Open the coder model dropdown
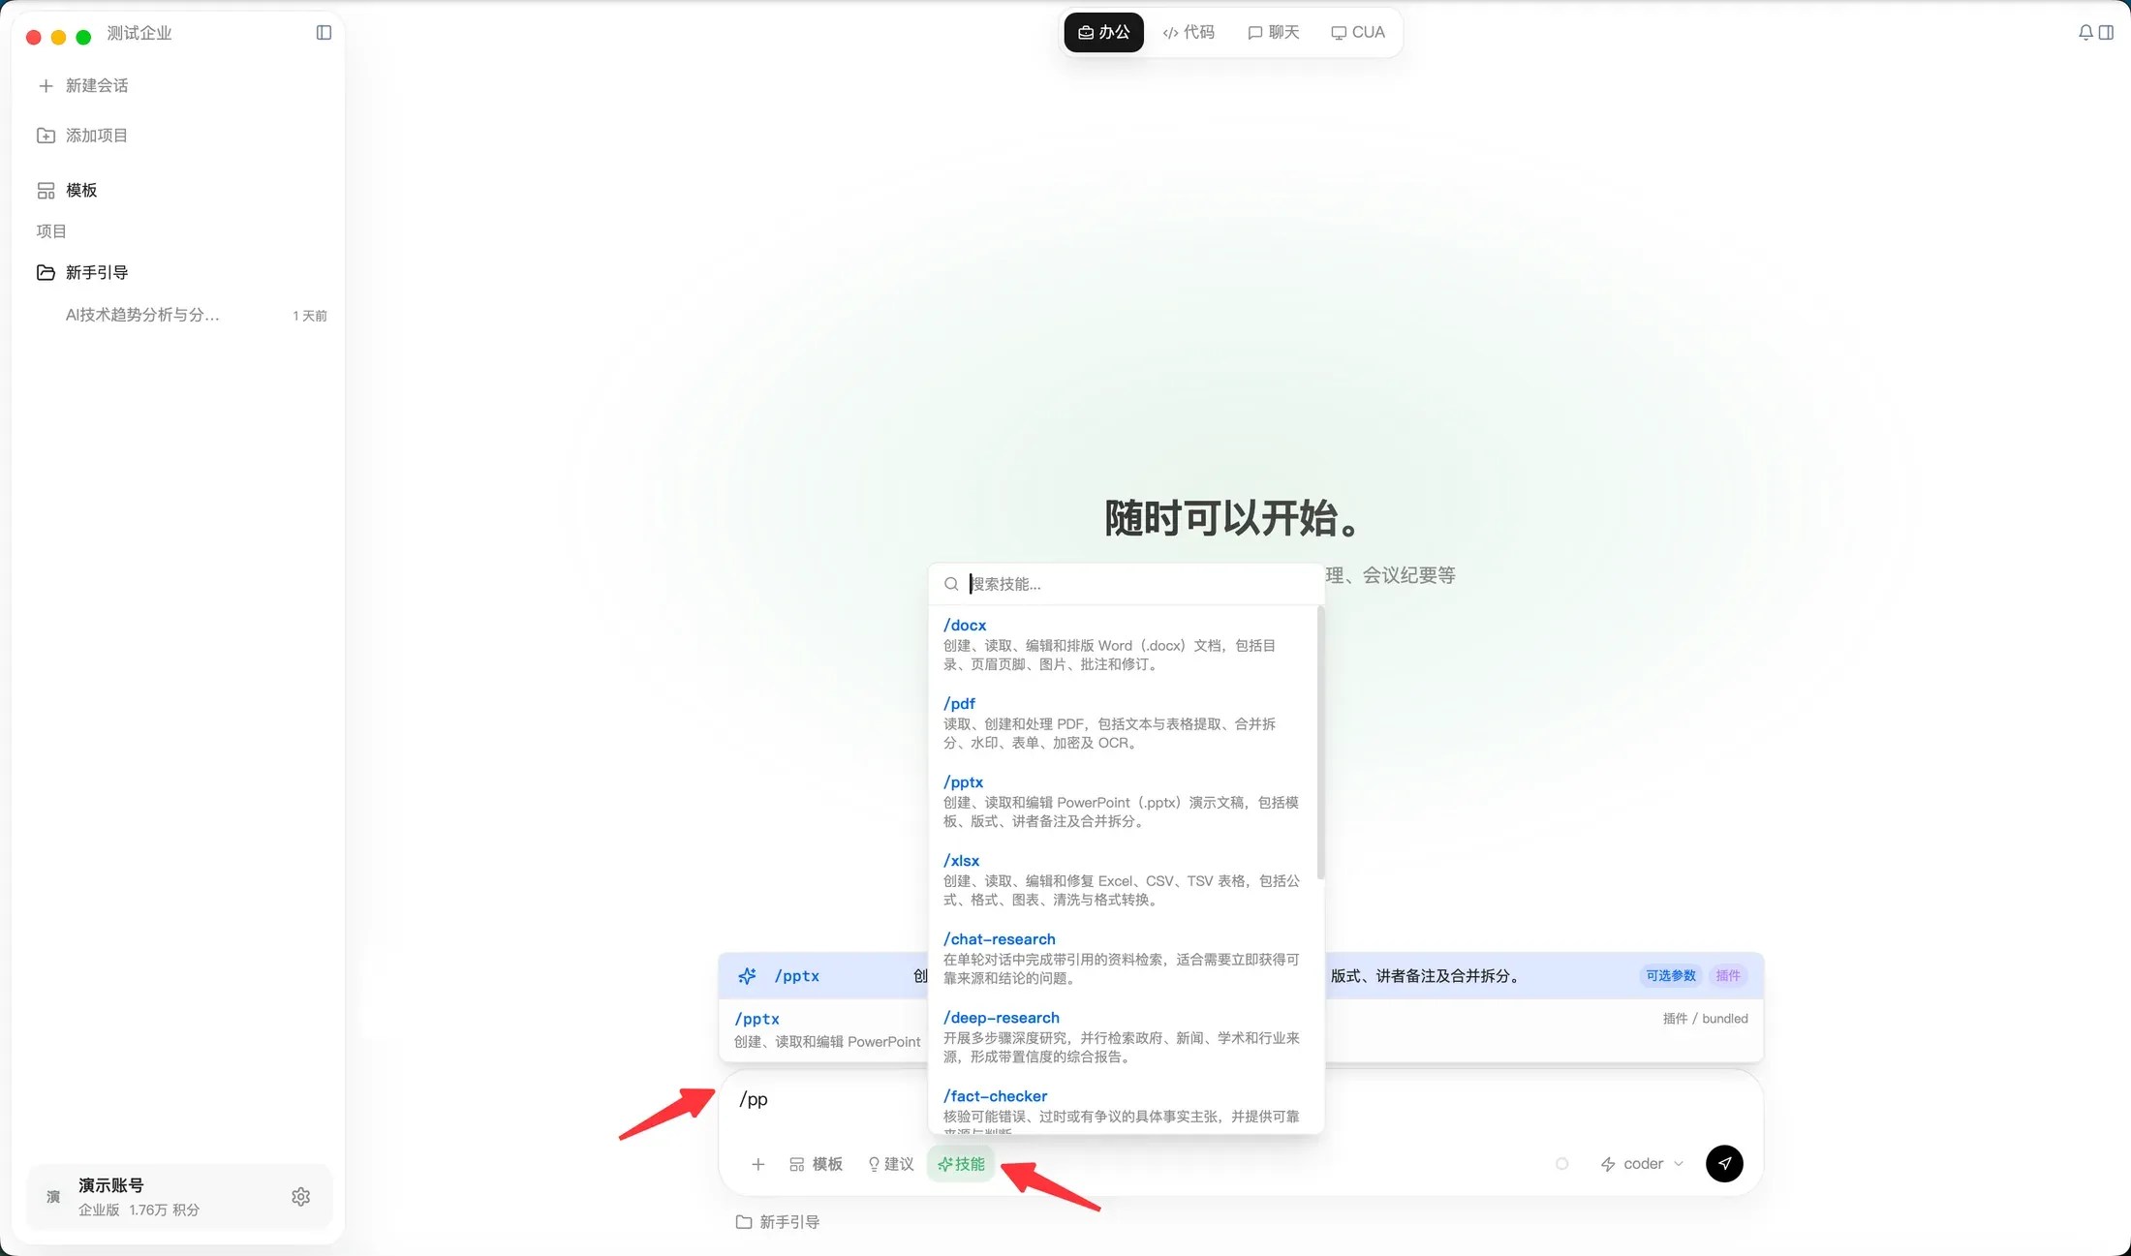 [1643, 1164]
